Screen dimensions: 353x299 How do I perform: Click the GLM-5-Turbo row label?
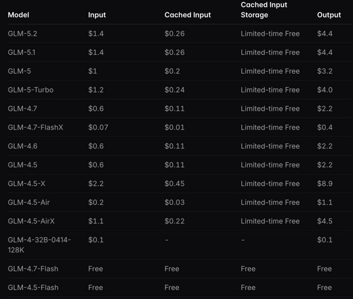pos(31,90)
